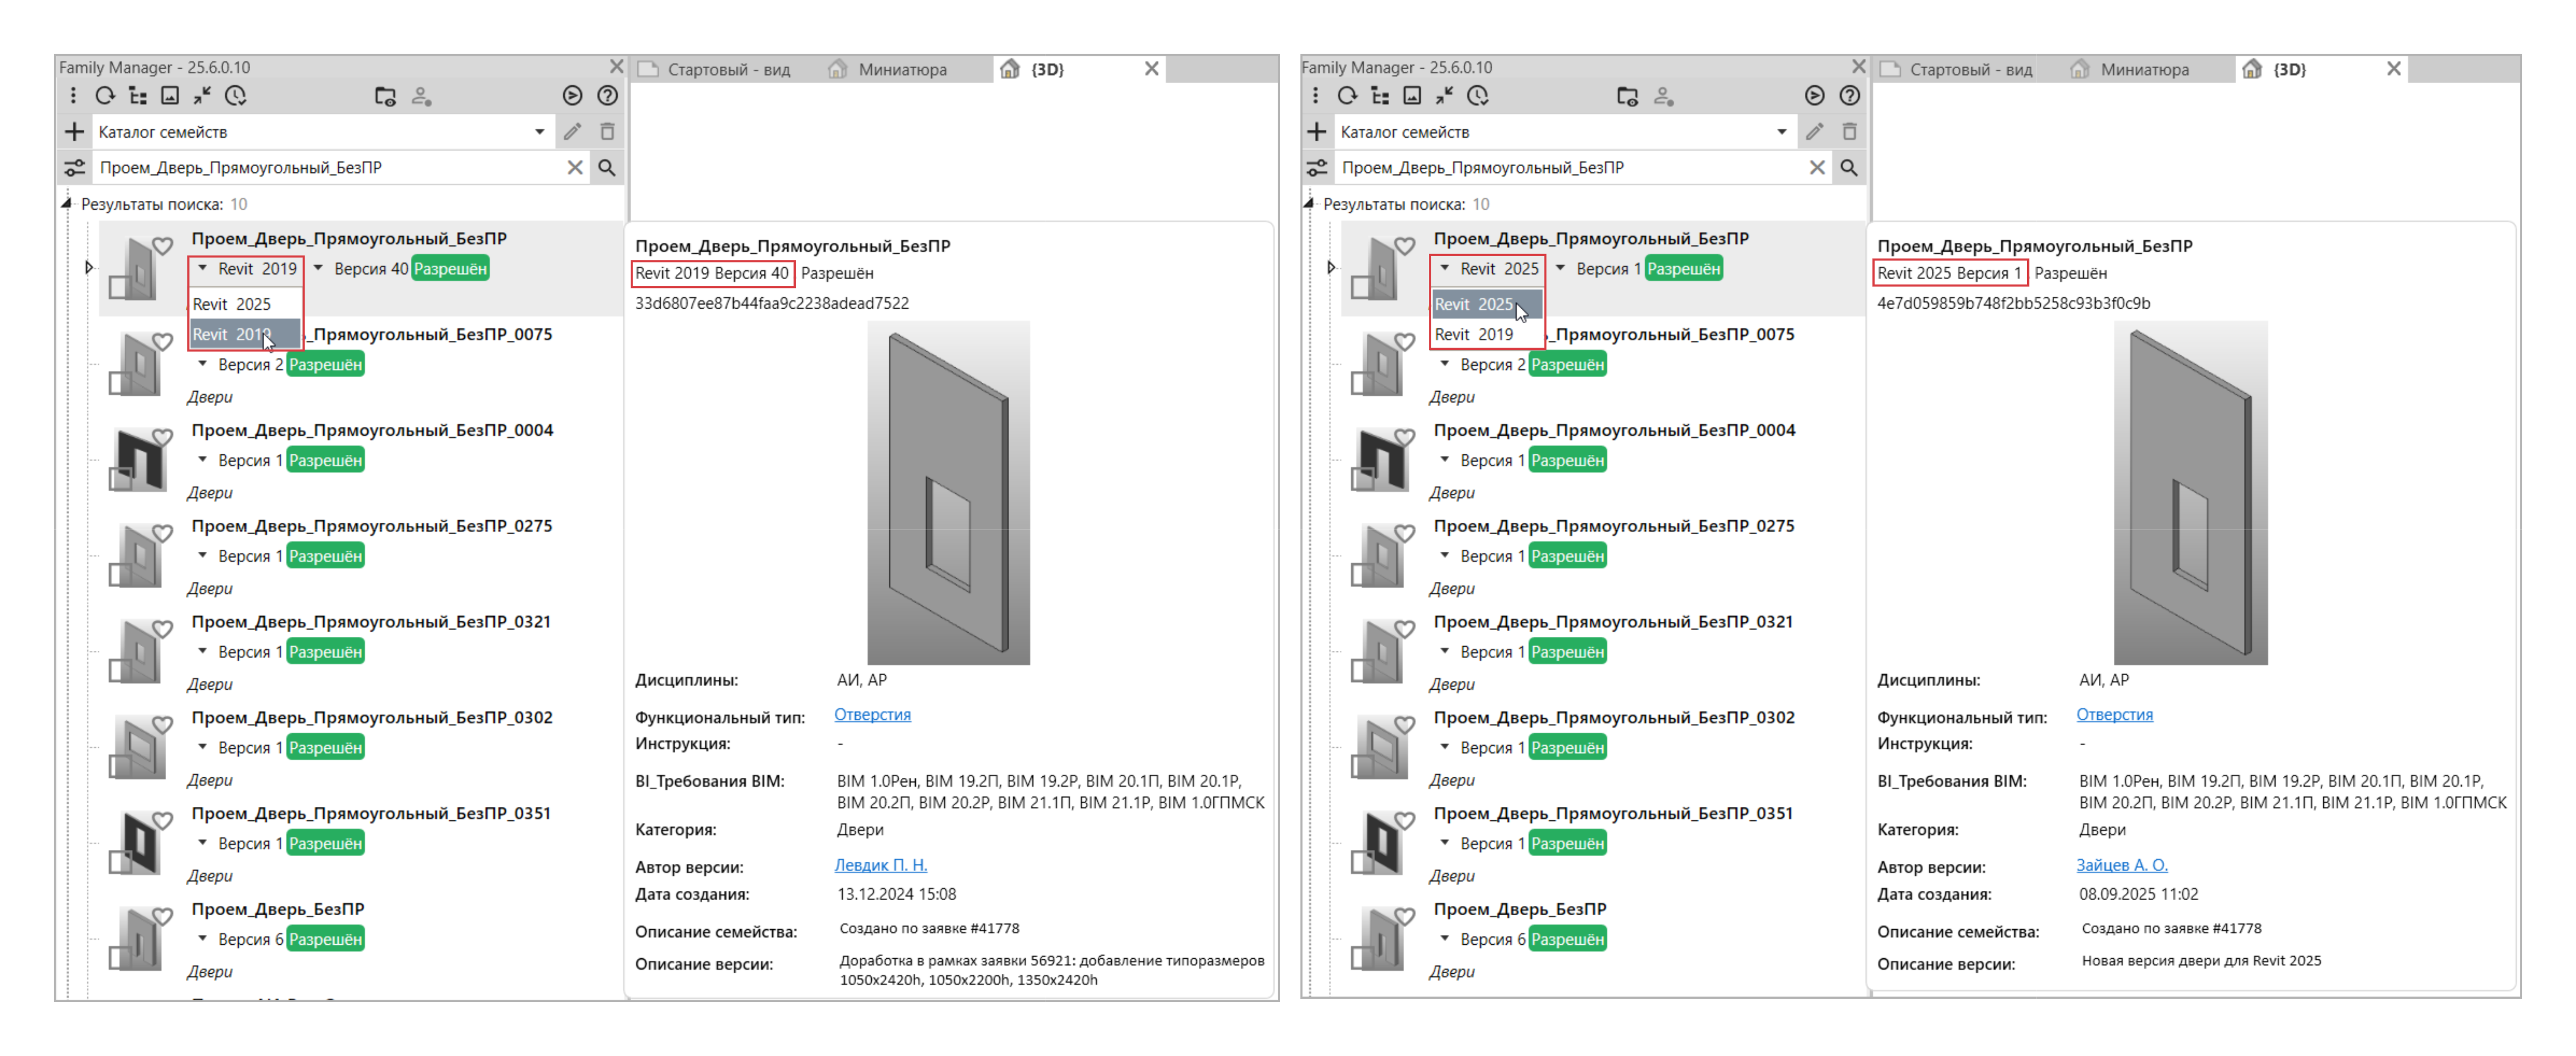Select БезПР_0275 thumbnail in left results list
This screenshot has width=2576, height=1056.
(x=135, y=556)
